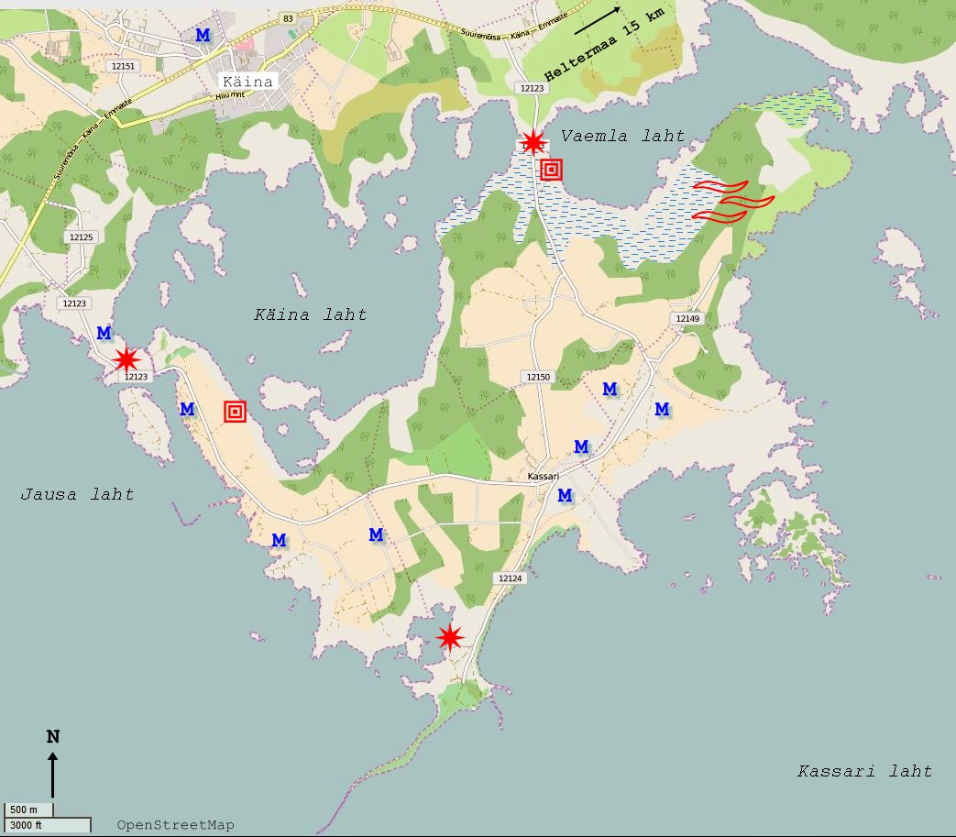This screenshot has height=837, width=956.
Task: Click the Kassari laht bay label
Action: [864, 771]
